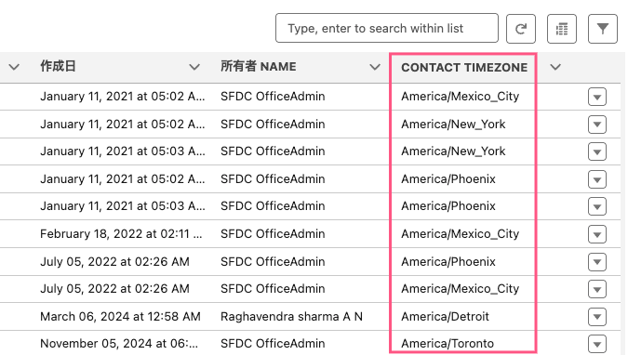
Task: Open the 作成日 column sort chevron
Action: coord(194,67)
